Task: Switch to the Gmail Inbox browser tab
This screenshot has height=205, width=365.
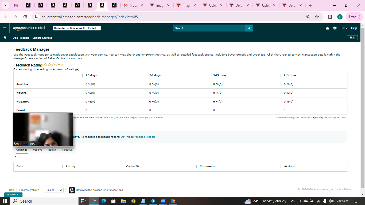Action: point(133,5)
